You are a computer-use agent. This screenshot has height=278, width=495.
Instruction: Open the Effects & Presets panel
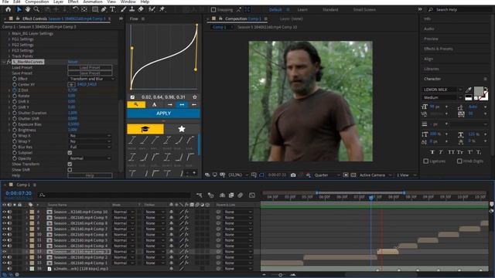pyautogui.click(x=439, y=49)
